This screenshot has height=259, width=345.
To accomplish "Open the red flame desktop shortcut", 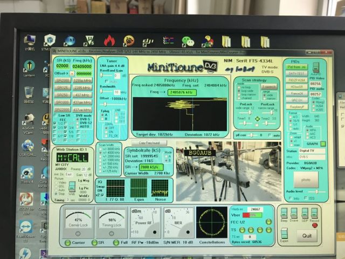I will coord(109,41).
